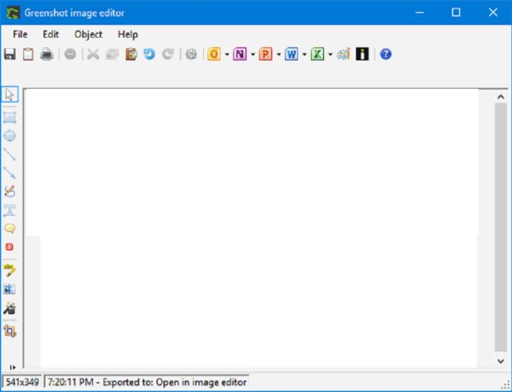The height and width of the screenshot is (392, 512).
Task: Click the grayed Copy icon
Action: point(112,54)
